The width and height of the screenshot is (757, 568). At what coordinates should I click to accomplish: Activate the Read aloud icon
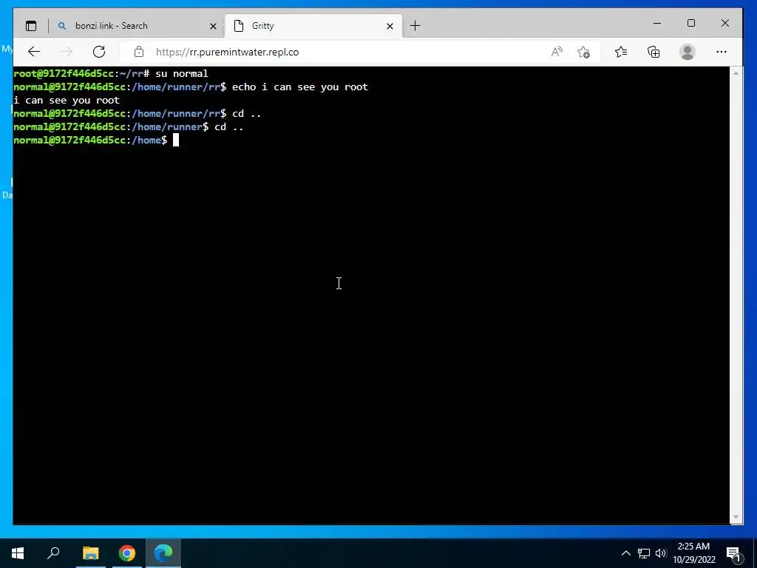pyautogui.click(x=557, y=52)
